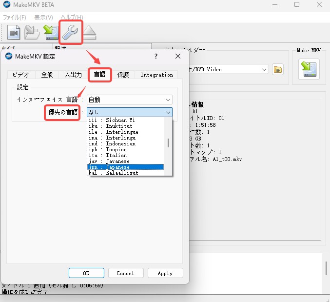Click the MakeMKV BETA title bar logo

click(x=6, y=4)
